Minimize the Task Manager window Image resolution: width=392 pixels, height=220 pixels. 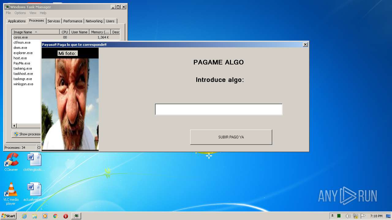tap(113, 7)
